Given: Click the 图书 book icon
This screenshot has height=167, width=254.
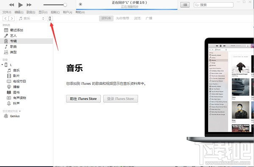Looking at the screenshot, I should coord(9,92).
